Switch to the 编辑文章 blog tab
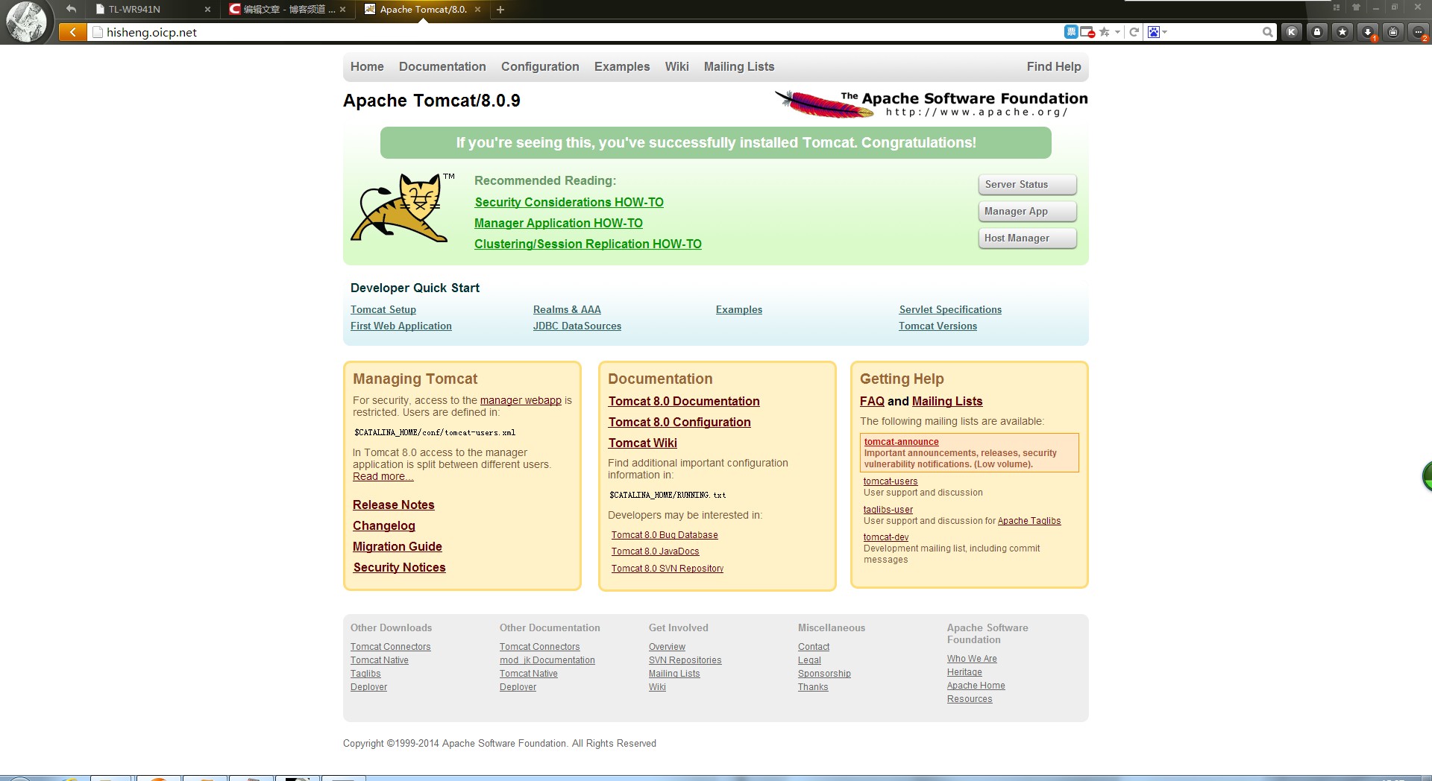The width and height of the screenshot is (1432, 781). click(x=287, y=10)
